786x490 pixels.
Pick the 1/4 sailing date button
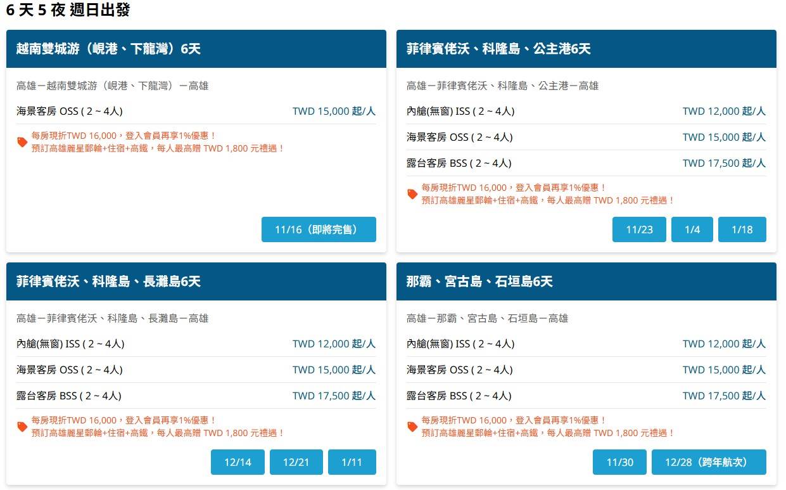692,229
